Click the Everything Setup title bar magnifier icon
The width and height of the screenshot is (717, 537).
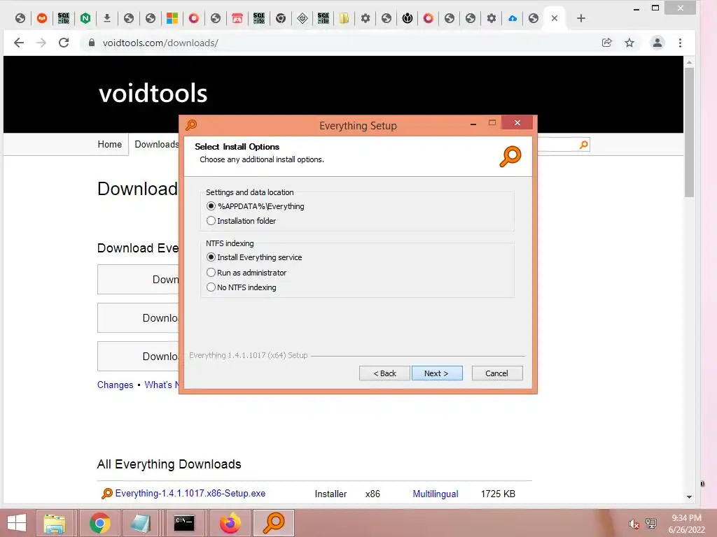(x=191, y=124)
